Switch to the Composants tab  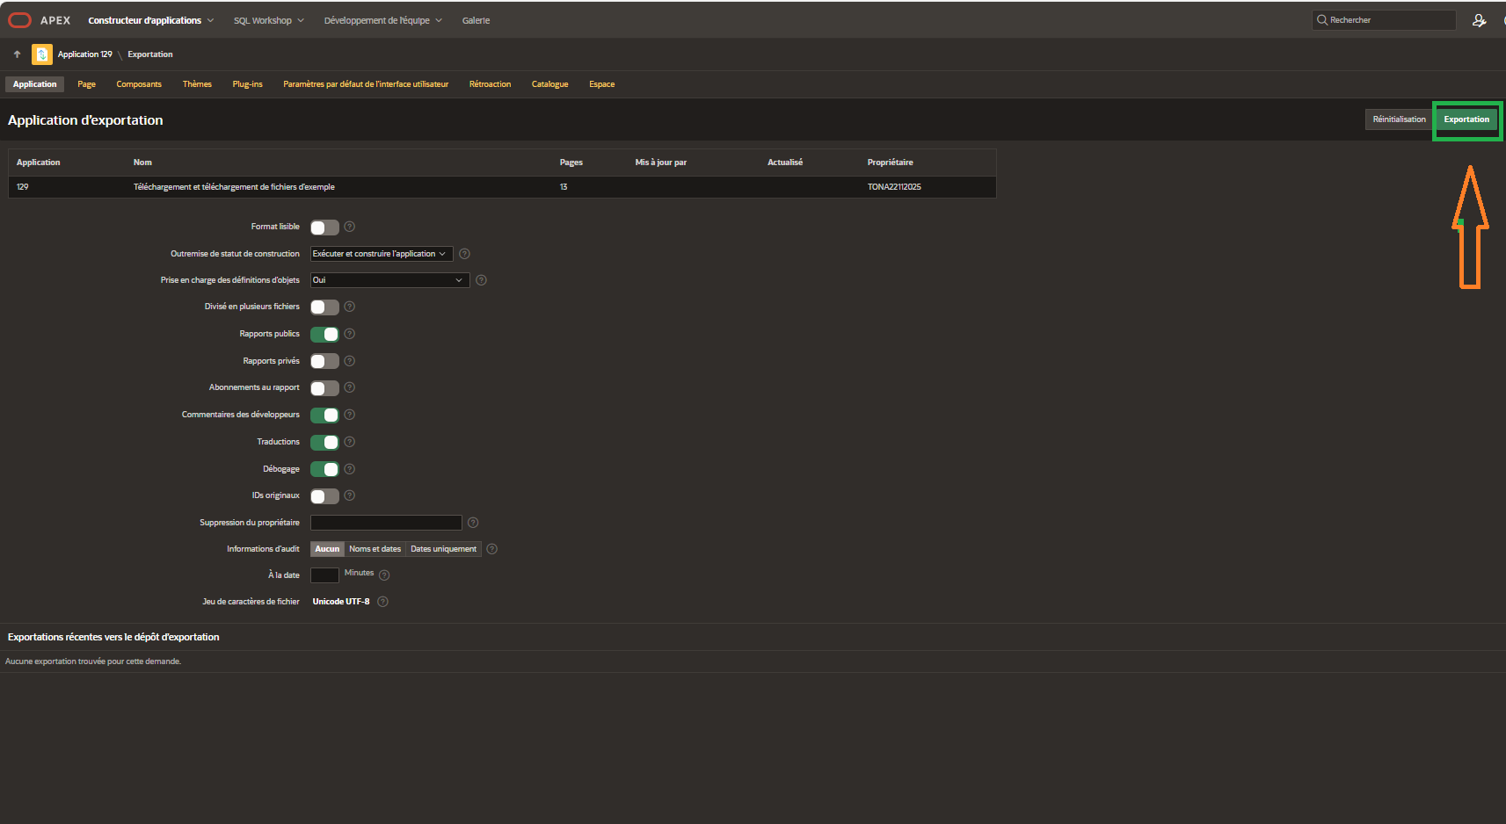point(139,84)
